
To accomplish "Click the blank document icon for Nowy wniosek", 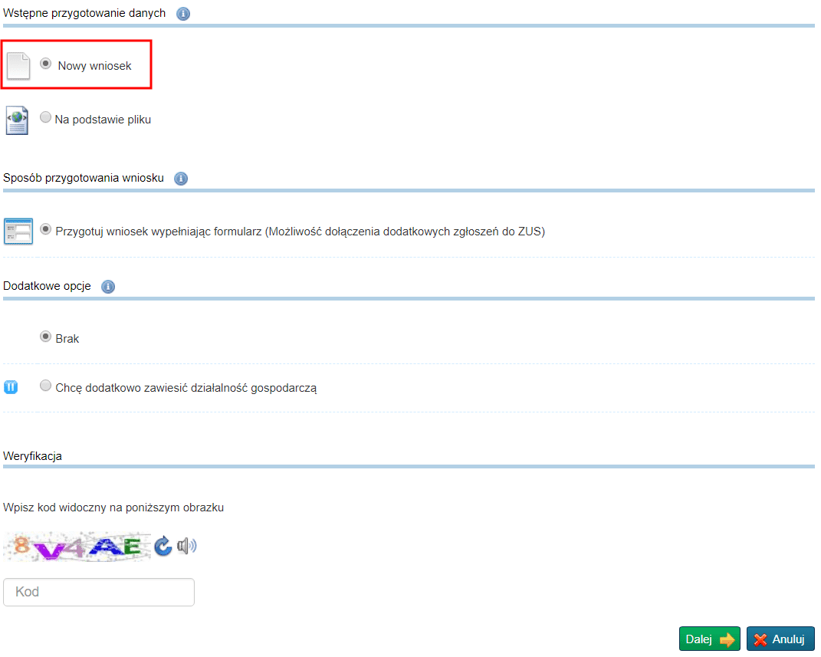I will click(18, 66).
